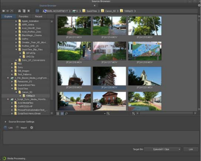Screen dimensions: 201x161
Task: Click the S: drive breadcrumb
Action: pos(75,11)
